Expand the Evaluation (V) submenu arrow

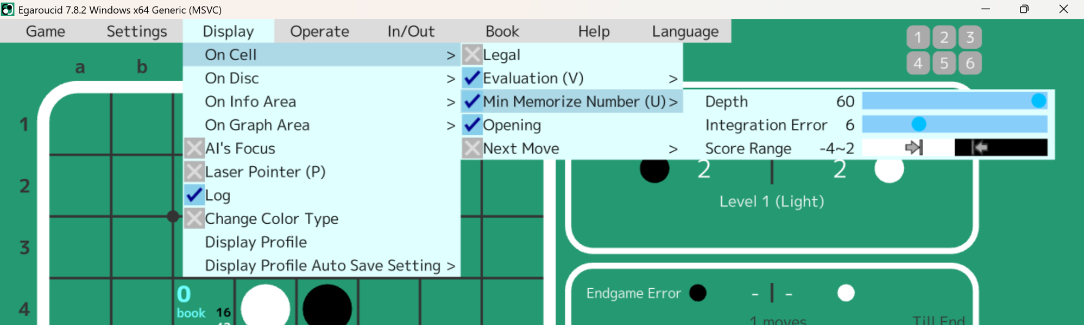(x=673, y=79)
